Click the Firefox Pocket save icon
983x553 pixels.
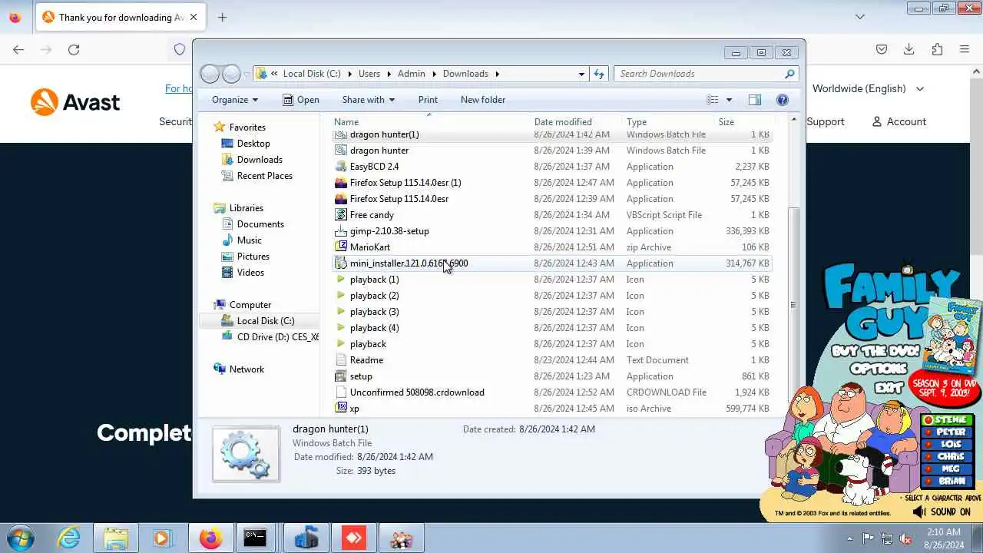(x=882, y=49)
